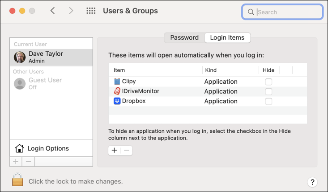
Task: Show all preferences grid icon
Action: pyautogui.click(x=91, y=11)
